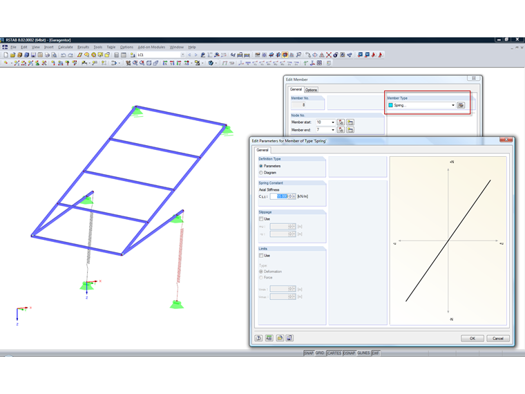Screen dimensions: 525x394
Task: Click the help icon in Spring dialog
Action: point(258,338)
